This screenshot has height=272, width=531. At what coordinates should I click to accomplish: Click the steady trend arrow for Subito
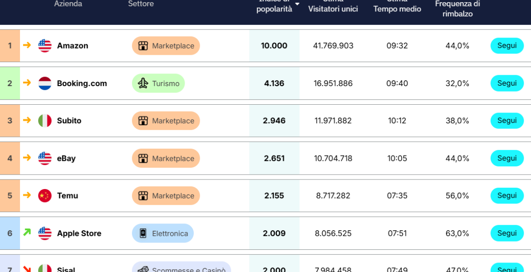click(x=27, y=120)
